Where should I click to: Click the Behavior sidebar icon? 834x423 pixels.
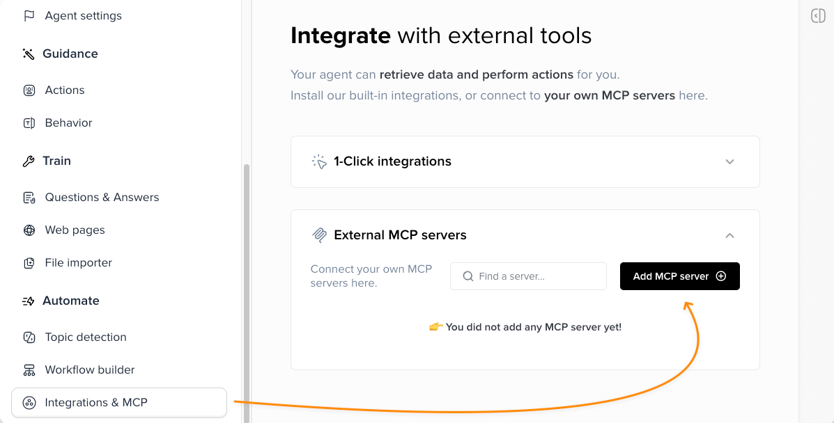pyautogui.click(x=29, y=123)
